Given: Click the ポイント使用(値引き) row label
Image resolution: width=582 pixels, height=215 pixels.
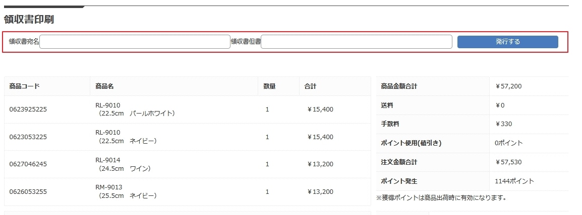Looking at the screenshot, I should pyautogui.click(x=411, y=143).
